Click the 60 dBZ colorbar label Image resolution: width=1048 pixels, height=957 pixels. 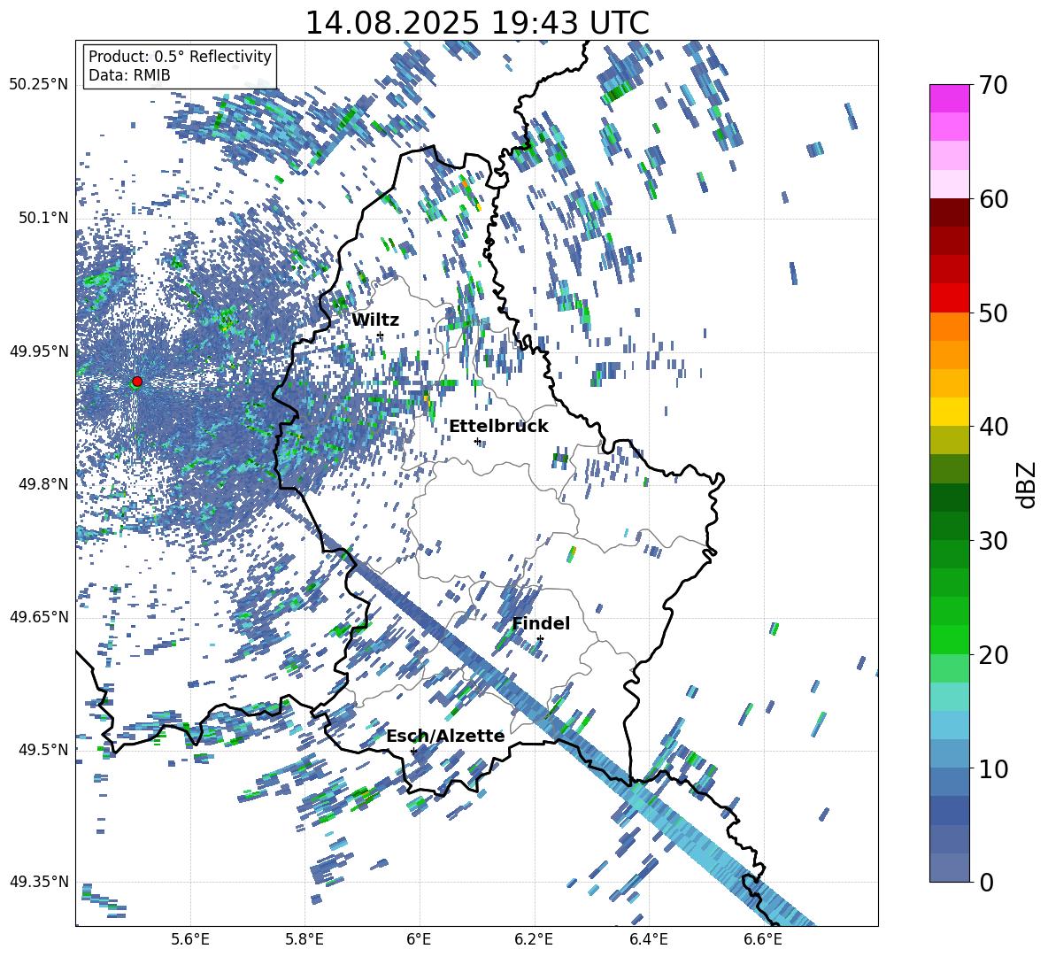coord(992,199)
